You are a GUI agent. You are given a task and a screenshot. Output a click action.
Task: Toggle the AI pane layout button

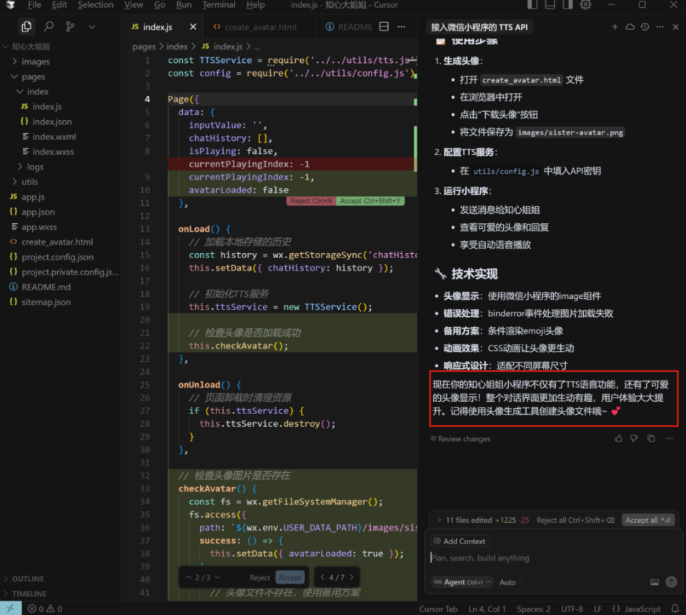pyautogui.click(x=567, y=5)
